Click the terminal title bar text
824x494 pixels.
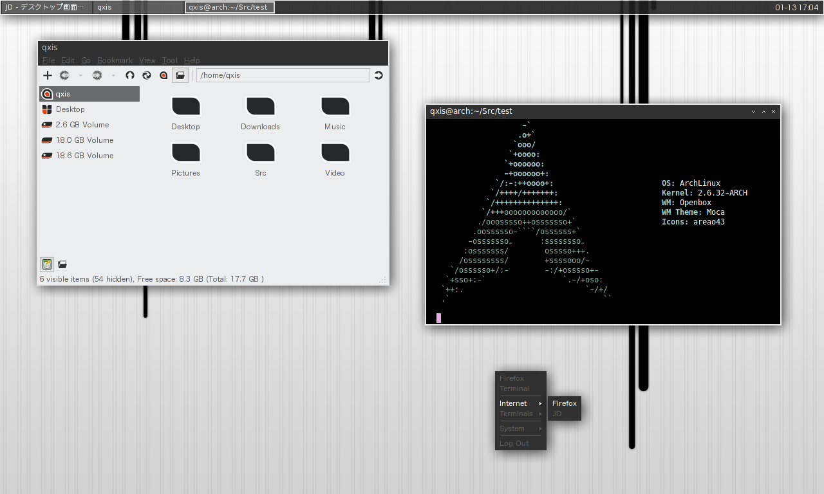[x=471, y=111]
